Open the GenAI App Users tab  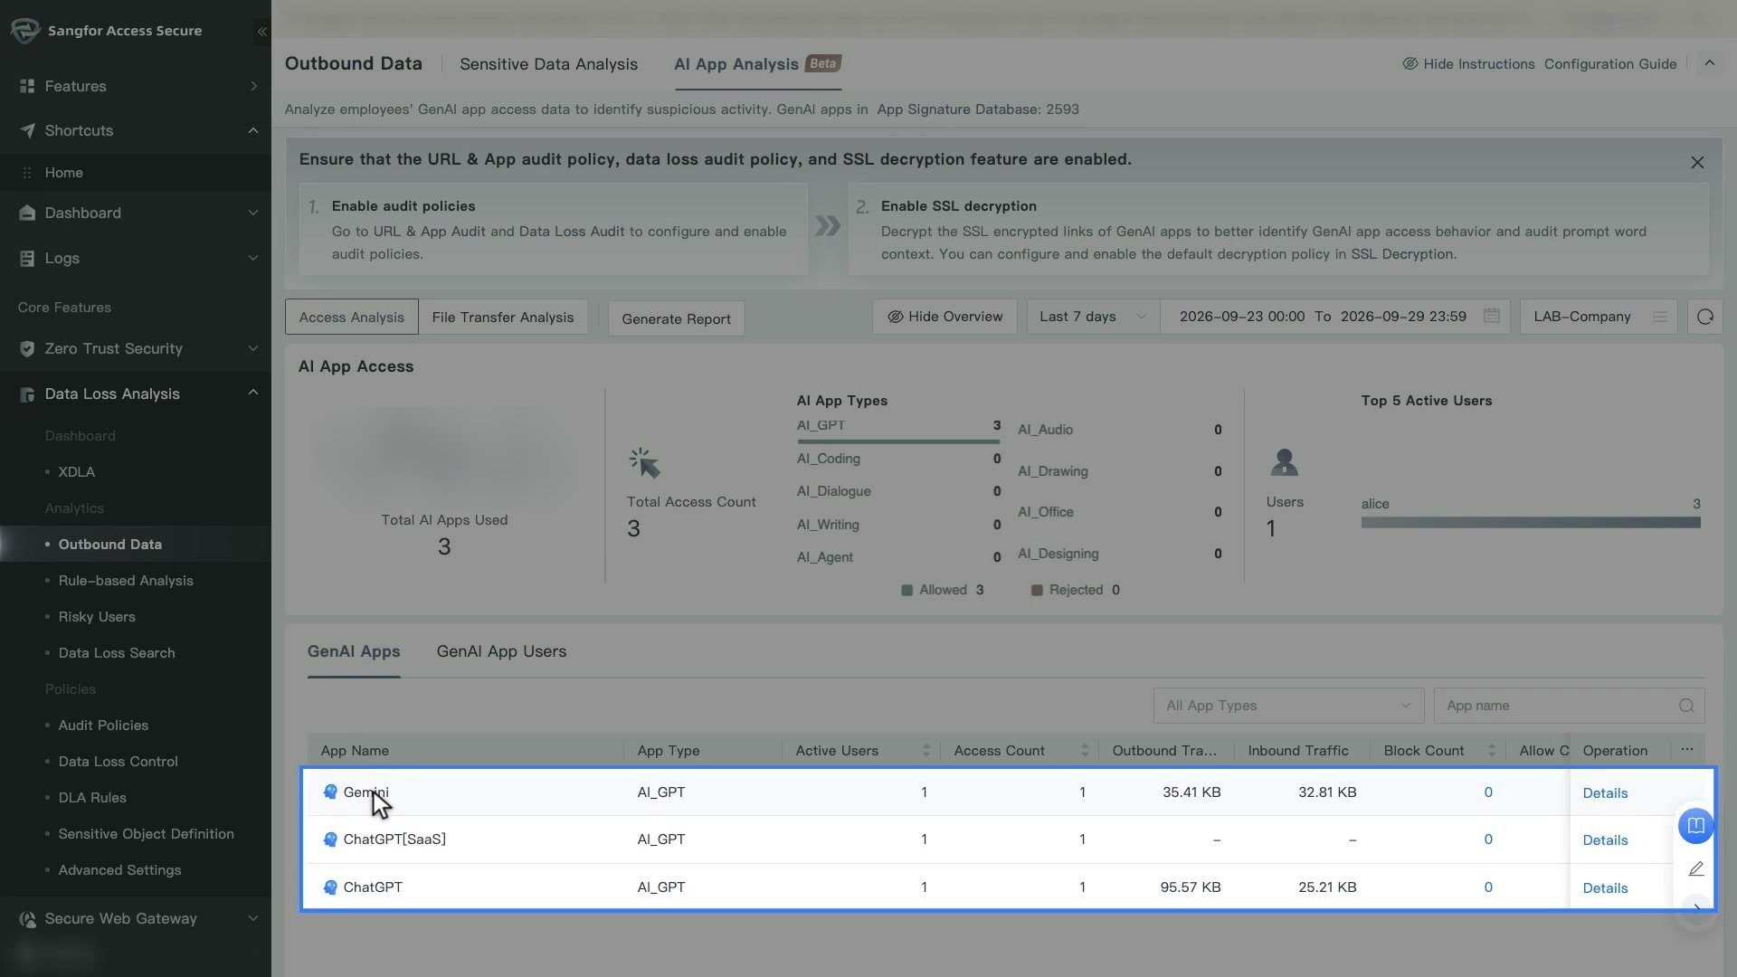pos(501,651)
